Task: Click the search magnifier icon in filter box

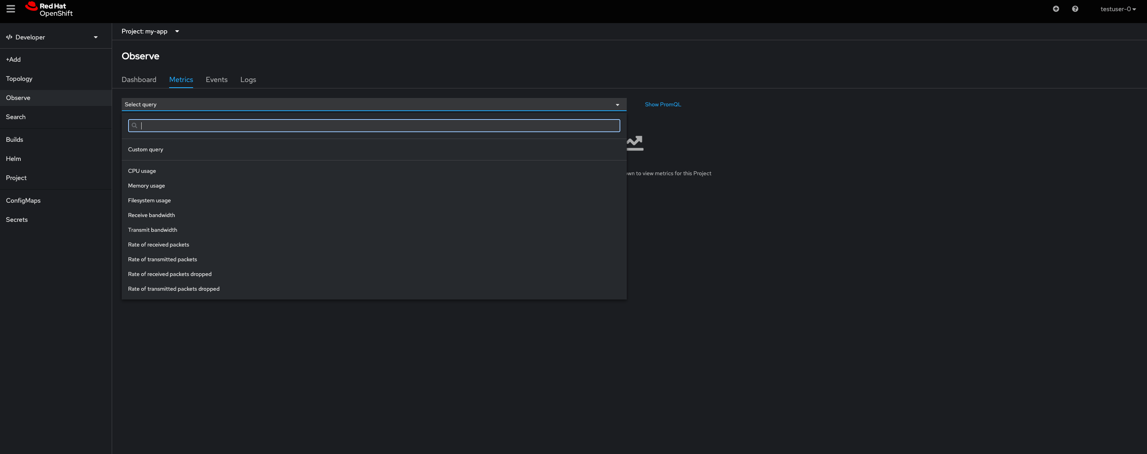Action: pyautogui.click(x=134, y=125)
